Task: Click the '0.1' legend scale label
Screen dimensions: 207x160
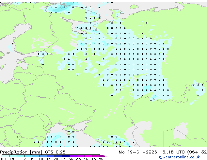Action: (4, 159)
